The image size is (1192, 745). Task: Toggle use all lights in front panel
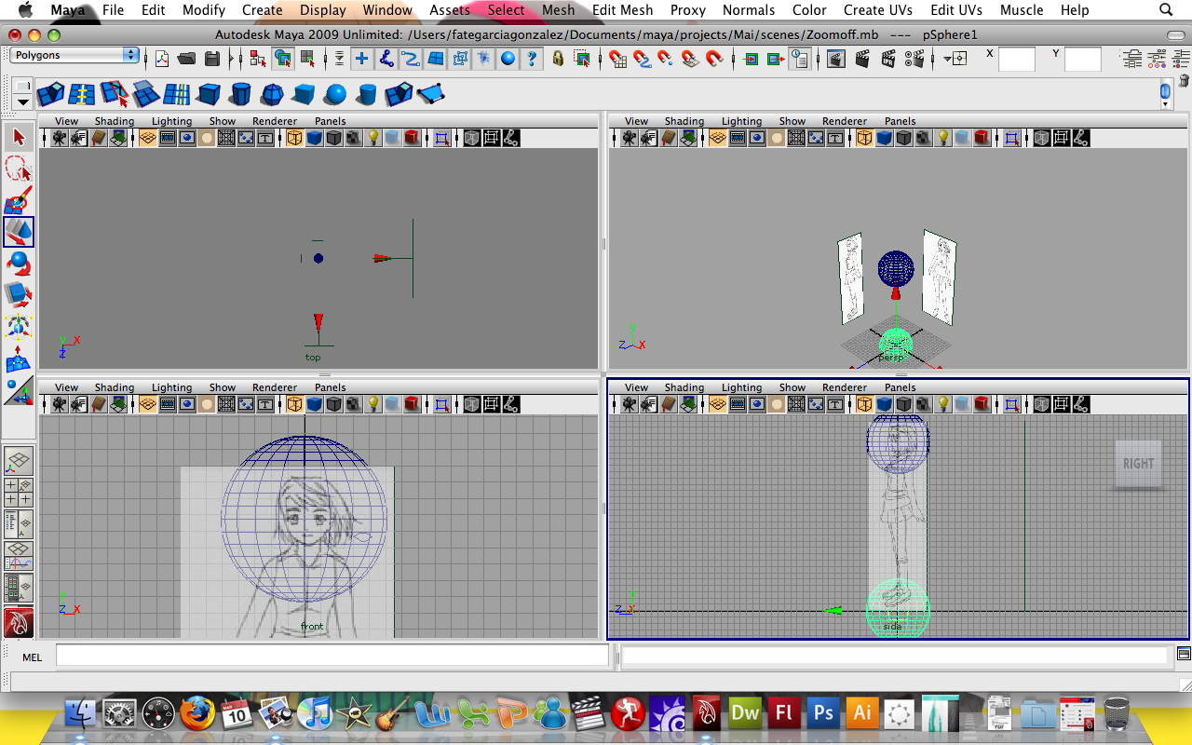[x=373, y=405]
